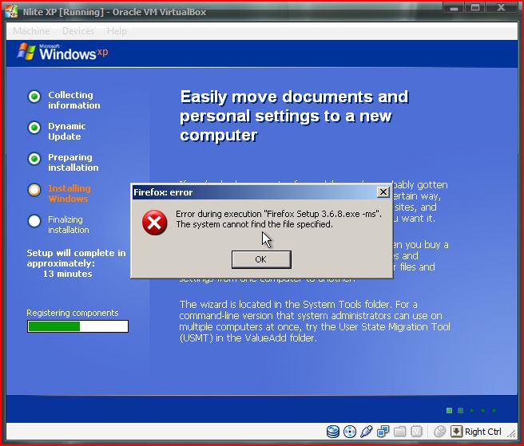
Task: Click the 'Collecting information' step indicator
Action: click(34, 97)
